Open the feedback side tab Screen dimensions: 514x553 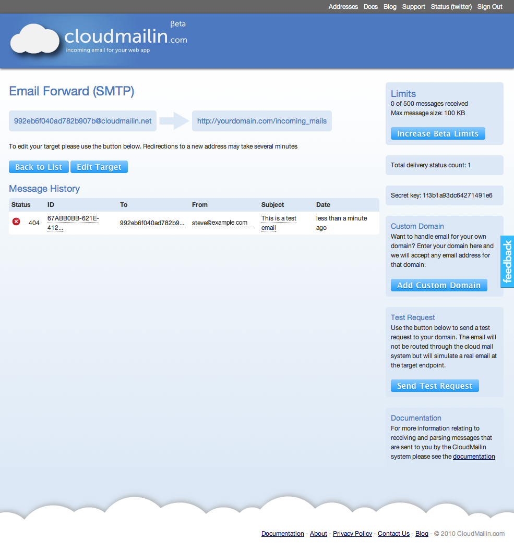coord(507,262)
